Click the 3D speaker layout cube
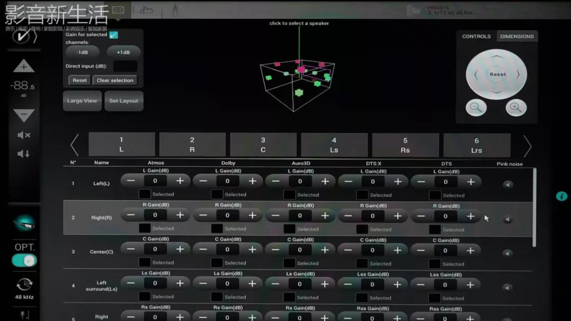This screenshot has width=571, height=321. click(298, 86)
